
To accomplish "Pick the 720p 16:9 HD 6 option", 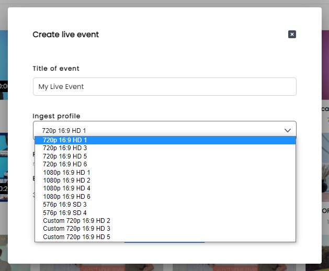I will tap(165, 164).
